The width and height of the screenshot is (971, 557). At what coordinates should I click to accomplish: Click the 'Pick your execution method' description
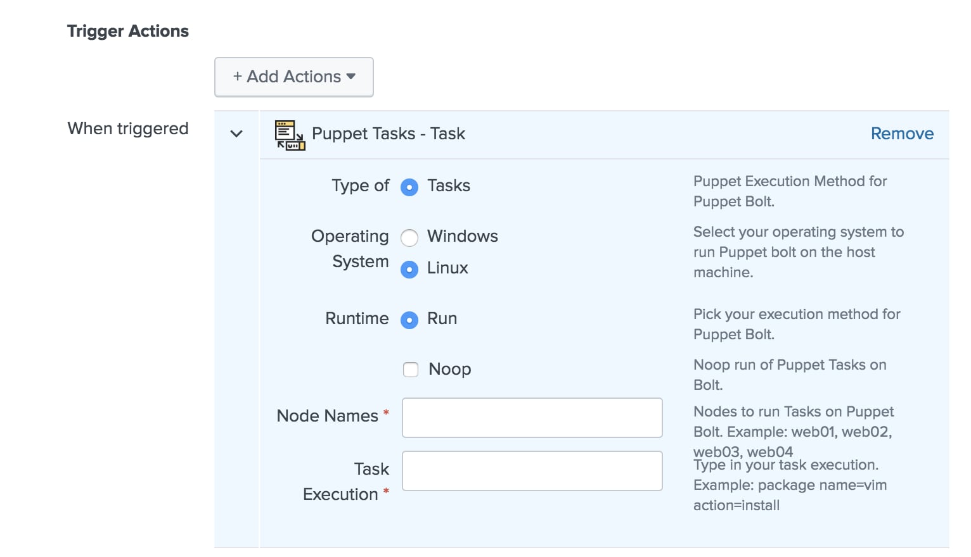tap(797, 324)
